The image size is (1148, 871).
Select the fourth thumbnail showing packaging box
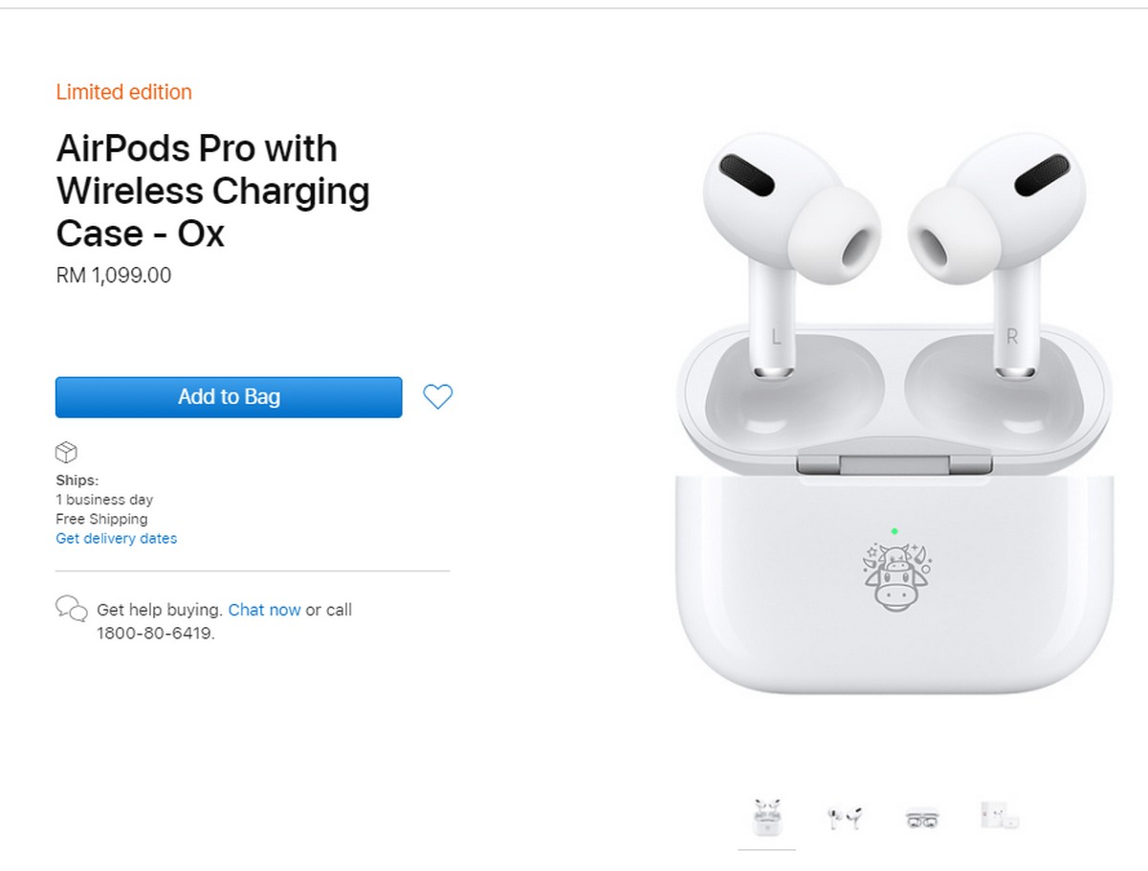pos(999,815)
